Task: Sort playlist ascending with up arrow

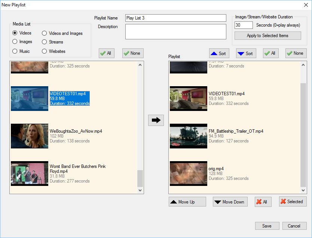Action: point(219,54)
